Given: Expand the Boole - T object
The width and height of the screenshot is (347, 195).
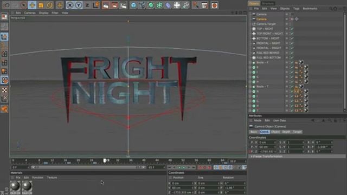Looking at the screenshot, I should (250, 87).
